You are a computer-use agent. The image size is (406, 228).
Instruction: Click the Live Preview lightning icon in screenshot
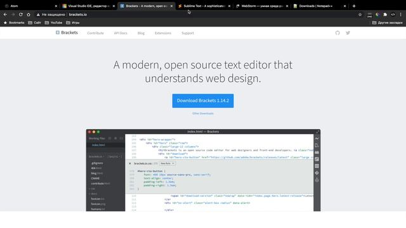317,139
